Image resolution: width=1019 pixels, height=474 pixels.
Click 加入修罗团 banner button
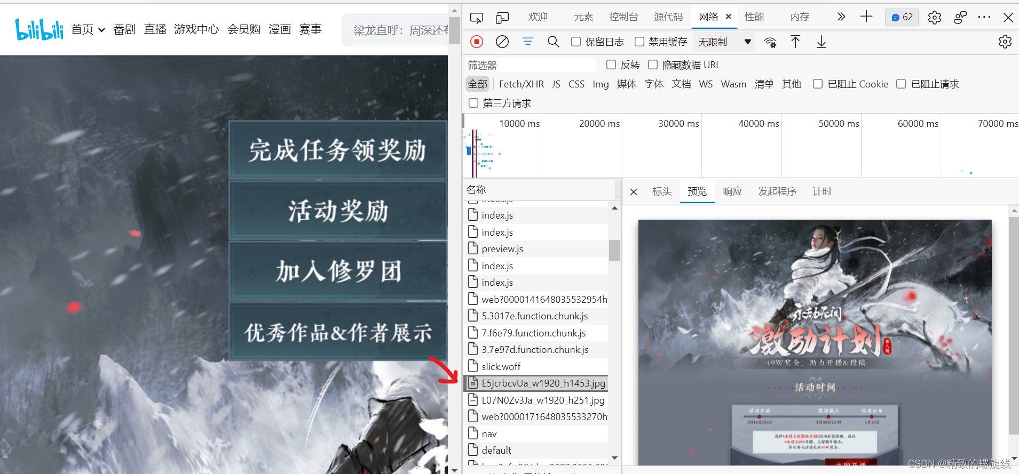pos(337,271)
